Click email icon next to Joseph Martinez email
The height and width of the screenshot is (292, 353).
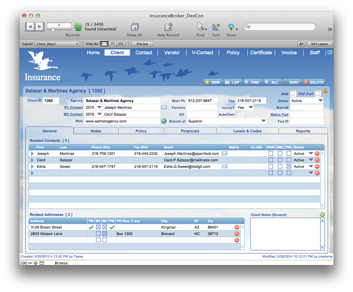(x=225, y=154)
